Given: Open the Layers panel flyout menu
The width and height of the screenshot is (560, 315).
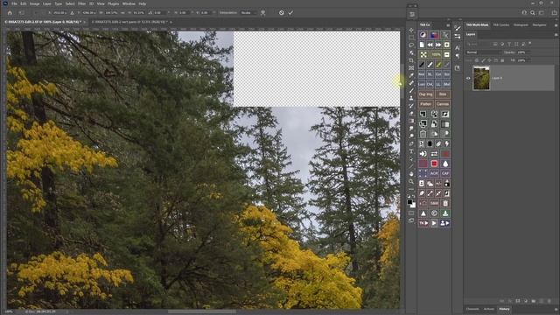Looking at the screenshot, I should pos(556,35).
